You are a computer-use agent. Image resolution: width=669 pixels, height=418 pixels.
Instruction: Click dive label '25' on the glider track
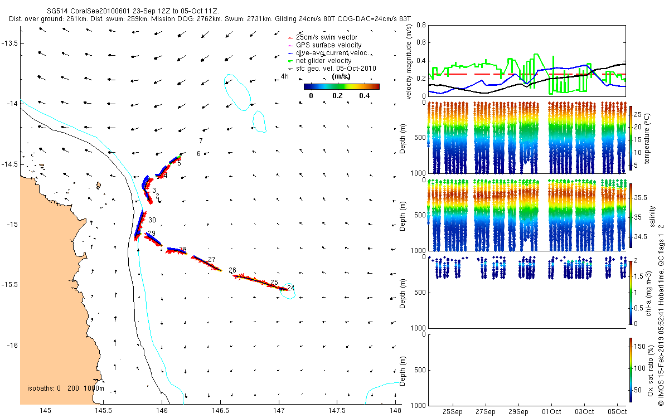tap(274, 283)
